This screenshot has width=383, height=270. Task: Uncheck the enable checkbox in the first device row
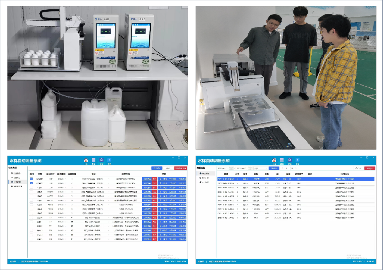coord(32,179)
